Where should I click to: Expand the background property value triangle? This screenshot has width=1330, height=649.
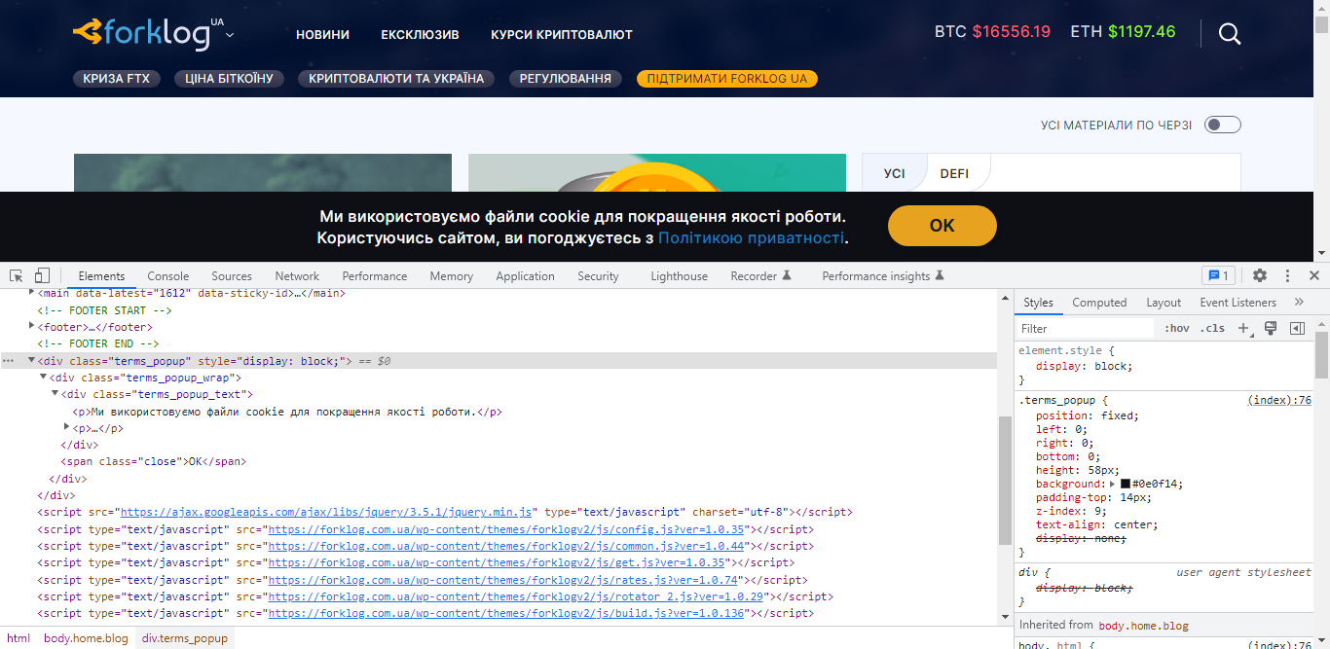(x=1113, y=484)
